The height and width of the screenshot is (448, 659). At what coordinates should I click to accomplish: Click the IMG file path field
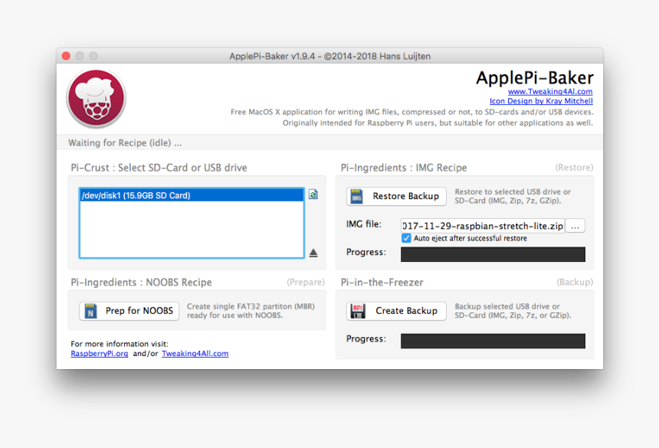[483, 226]
